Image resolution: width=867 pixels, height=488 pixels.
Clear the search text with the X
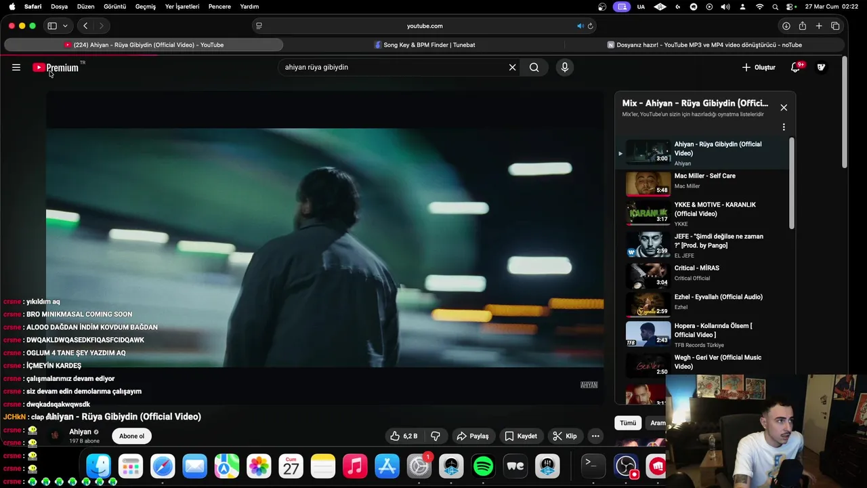[512, 67]
